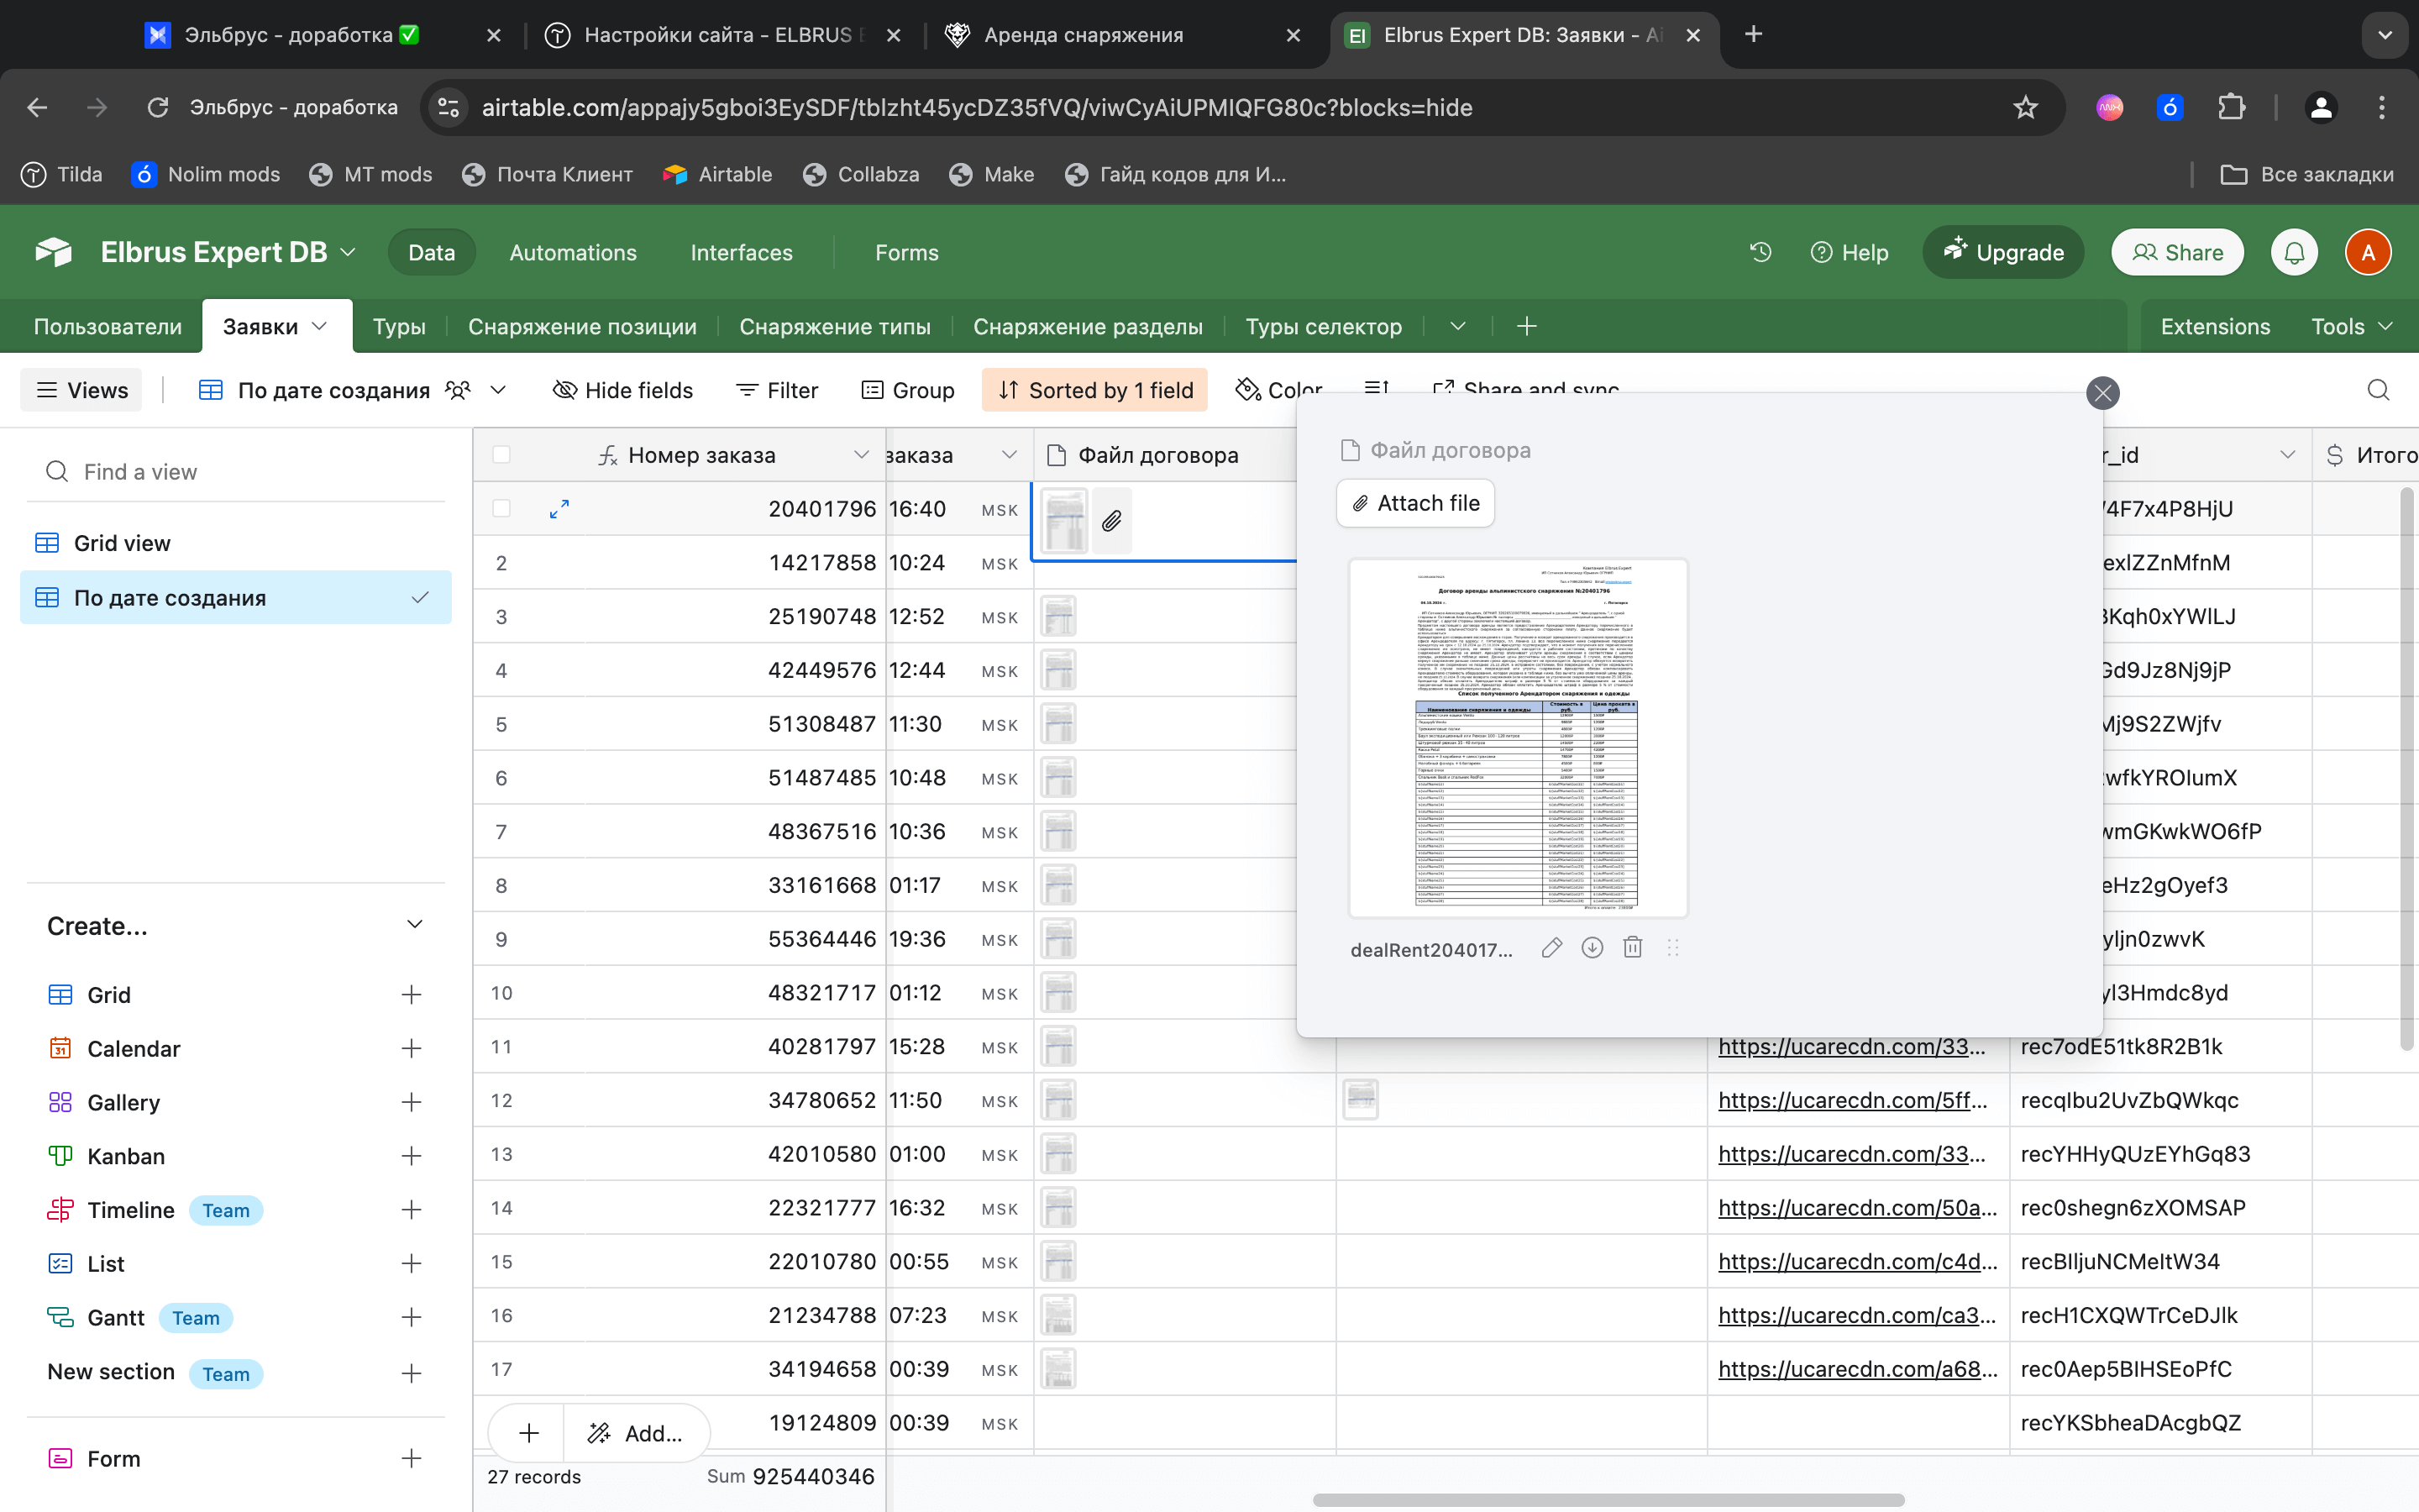
Task: Open the Заявки table dropdown arrow
Action: pyautogui.click(x=320, y=326)
